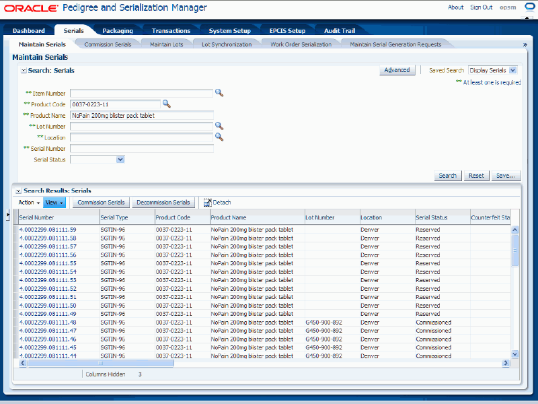Expand the left side panel splitter arrow
Image resolution: width=538 pixels, height=404 pixels.
click(x=8, y=215)
